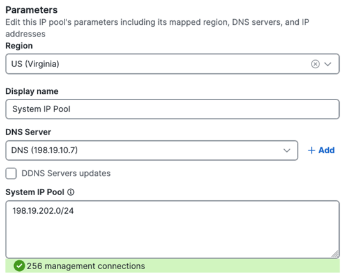Click the DDNS Servers updates label

tap(66, 173)
